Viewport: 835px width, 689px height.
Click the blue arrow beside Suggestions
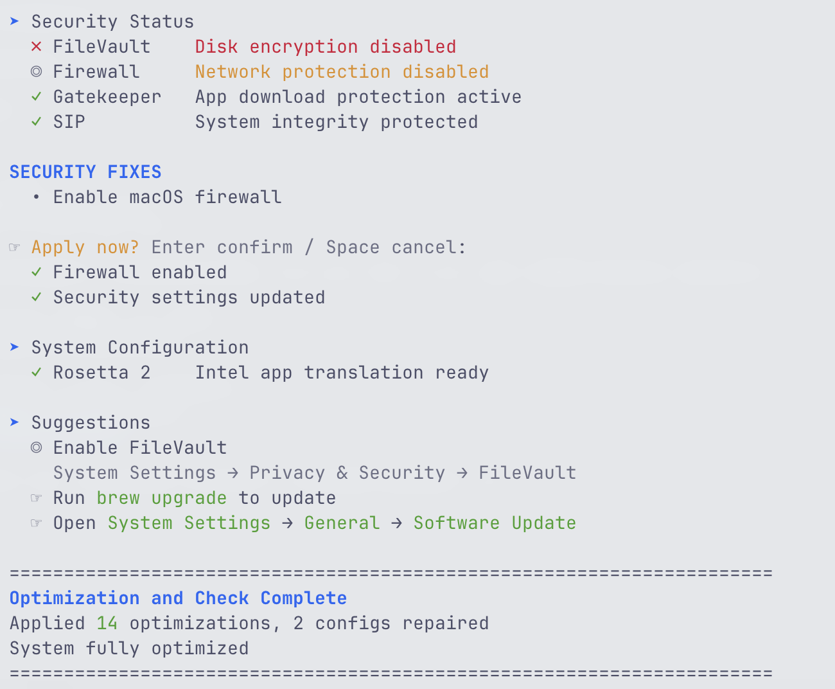(x=15, y=423)
